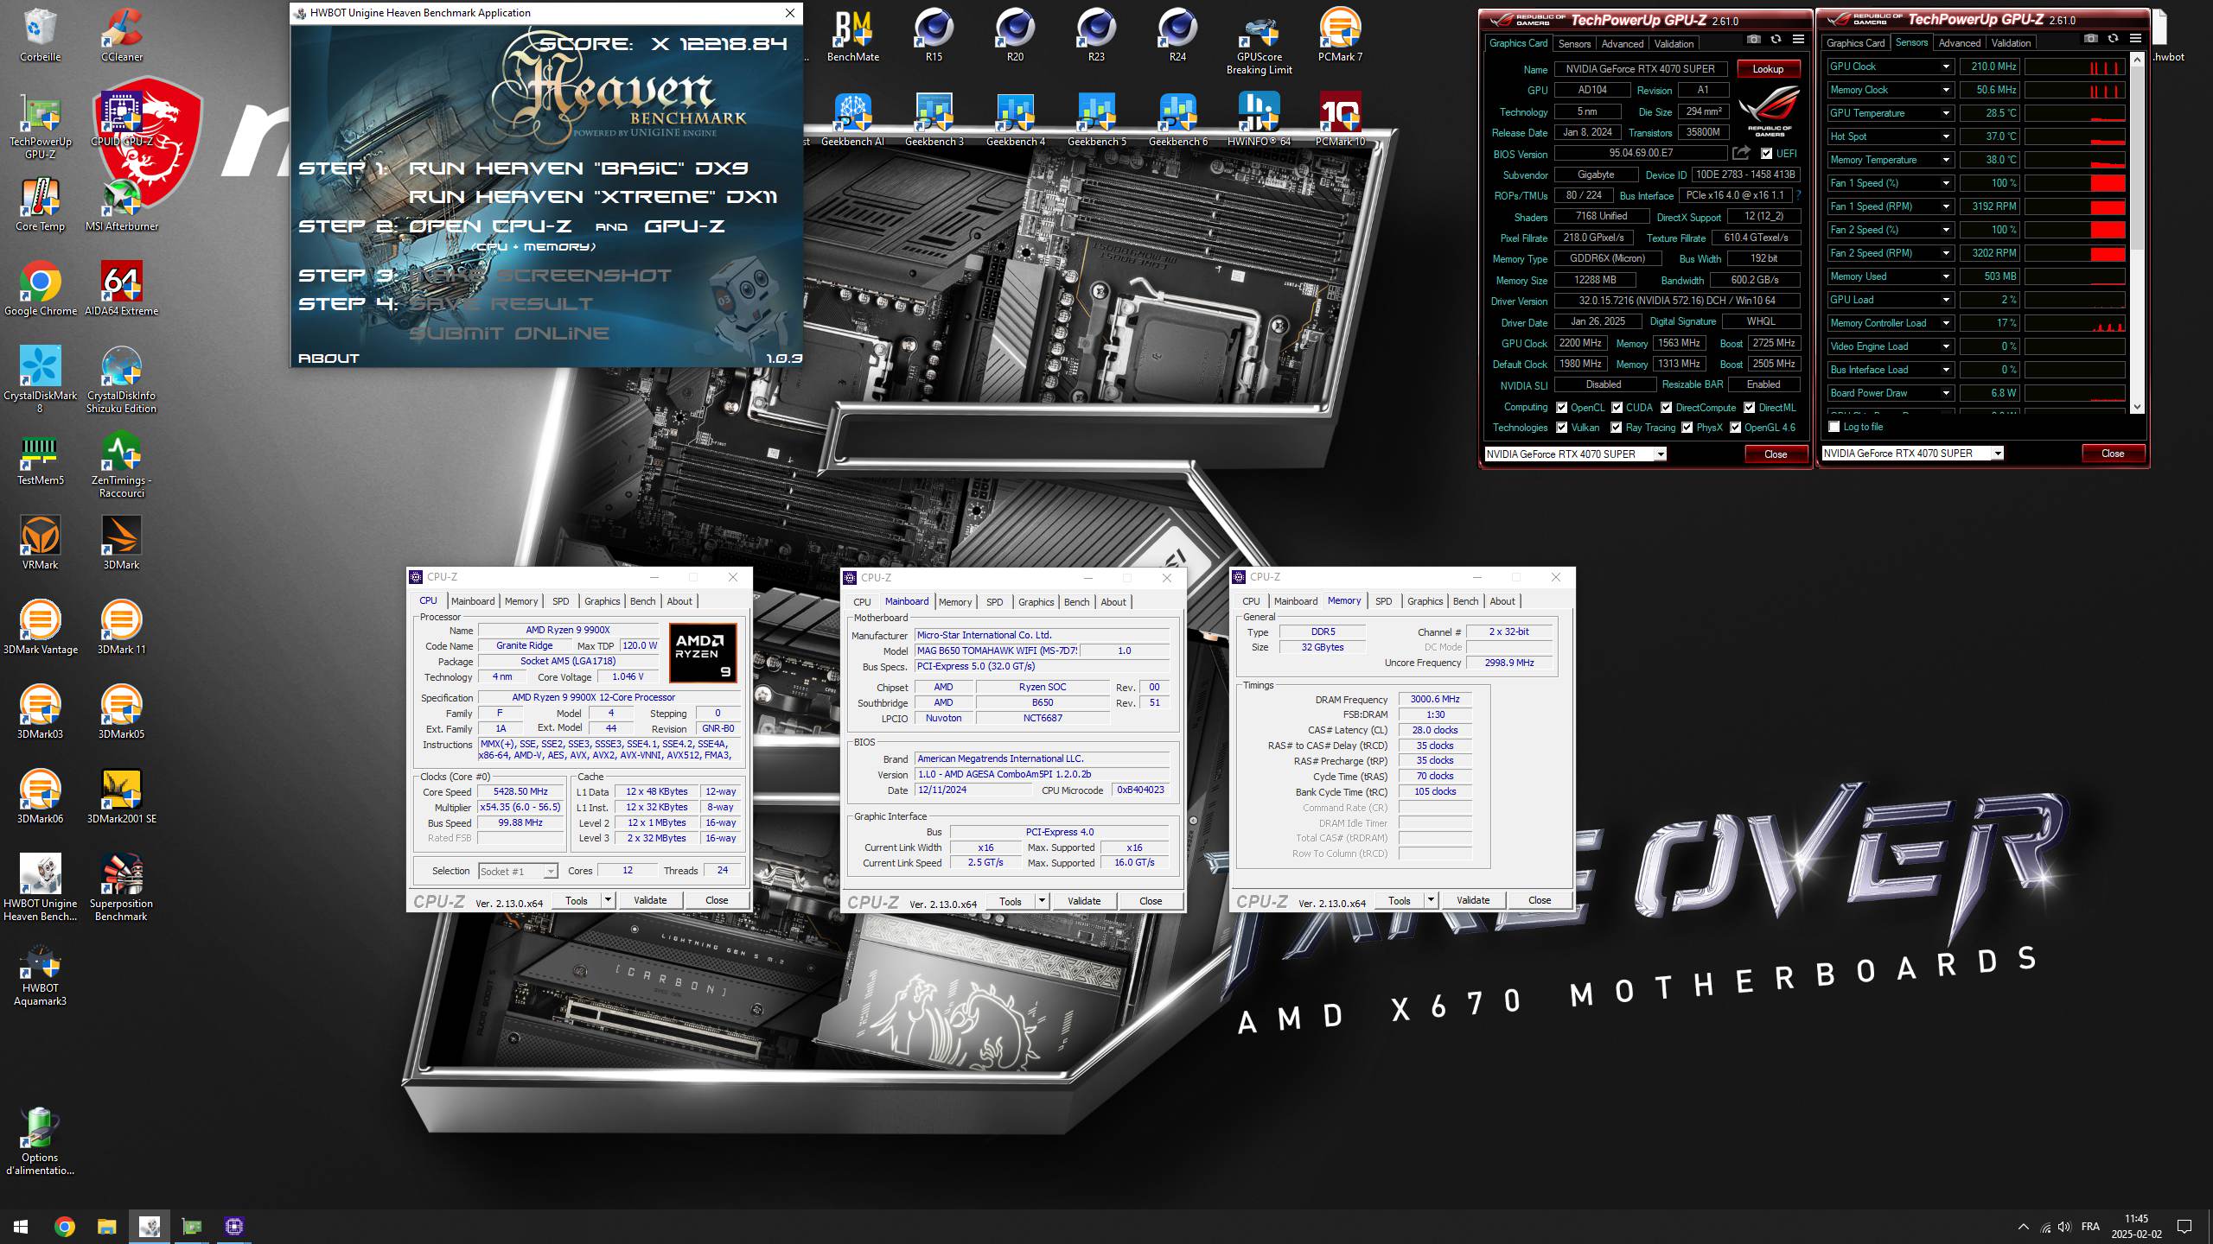The image size is (2213, 1244).
Task: Launch VRMark desktop icon
Action: pyautogui.click(x=41, y=543)
